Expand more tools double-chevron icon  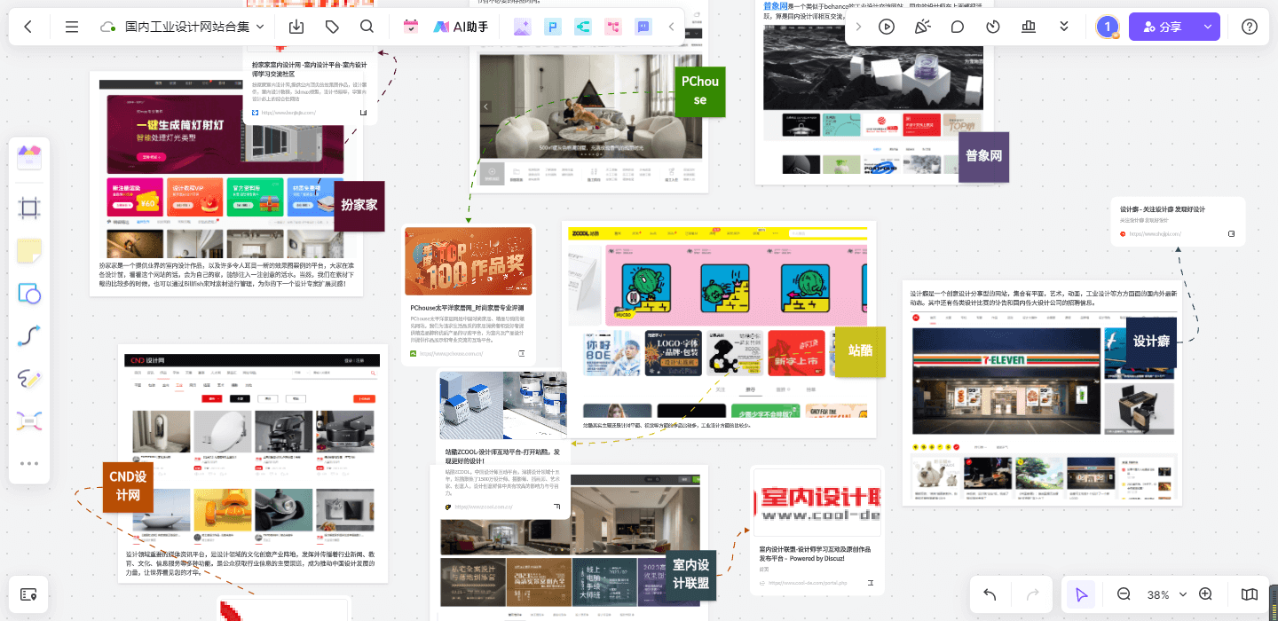click(x=1064, y=27)
